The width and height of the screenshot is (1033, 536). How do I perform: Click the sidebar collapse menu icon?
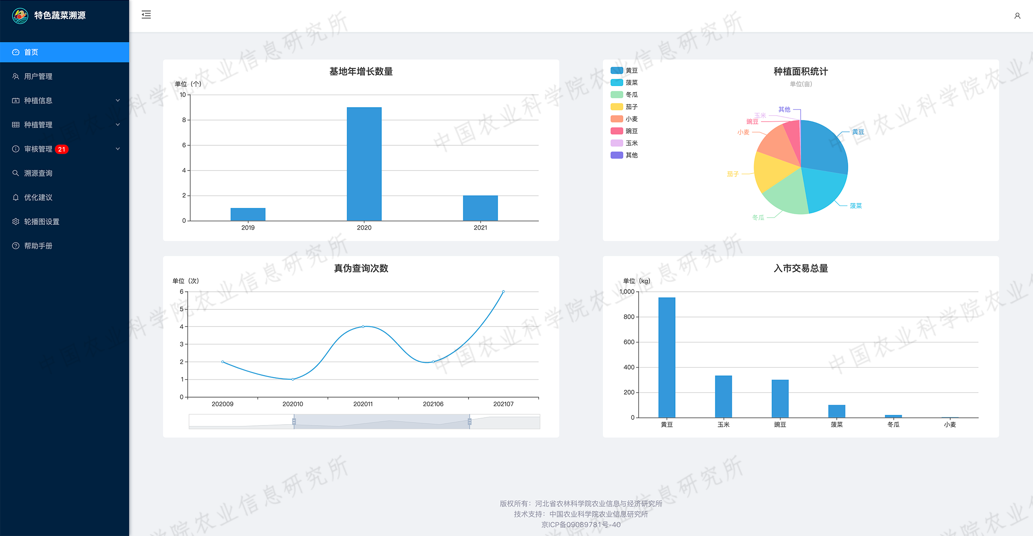pyautogui.click(x=146, y=15)
